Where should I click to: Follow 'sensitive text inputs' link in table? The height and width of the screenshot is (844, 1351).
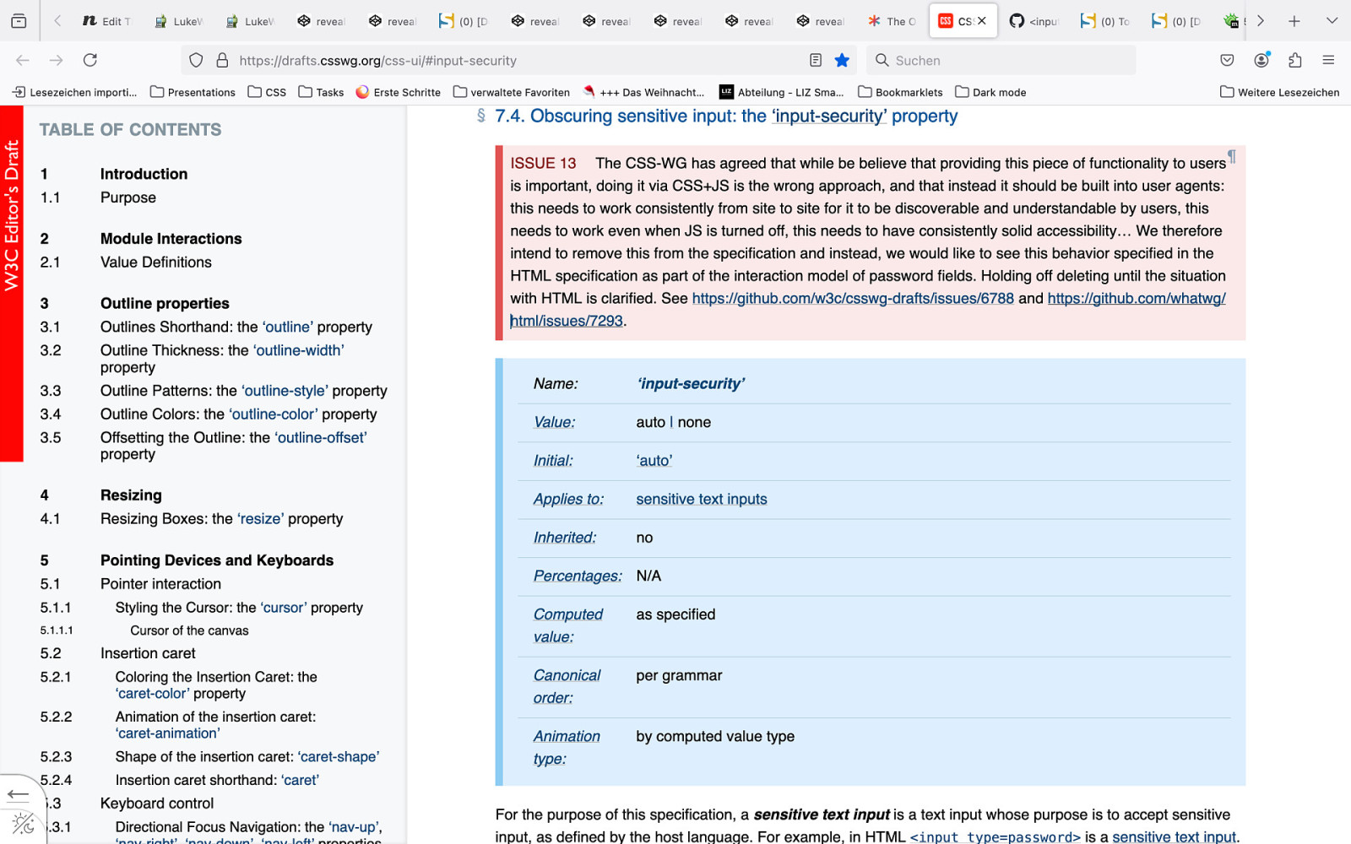coord(702,499)
